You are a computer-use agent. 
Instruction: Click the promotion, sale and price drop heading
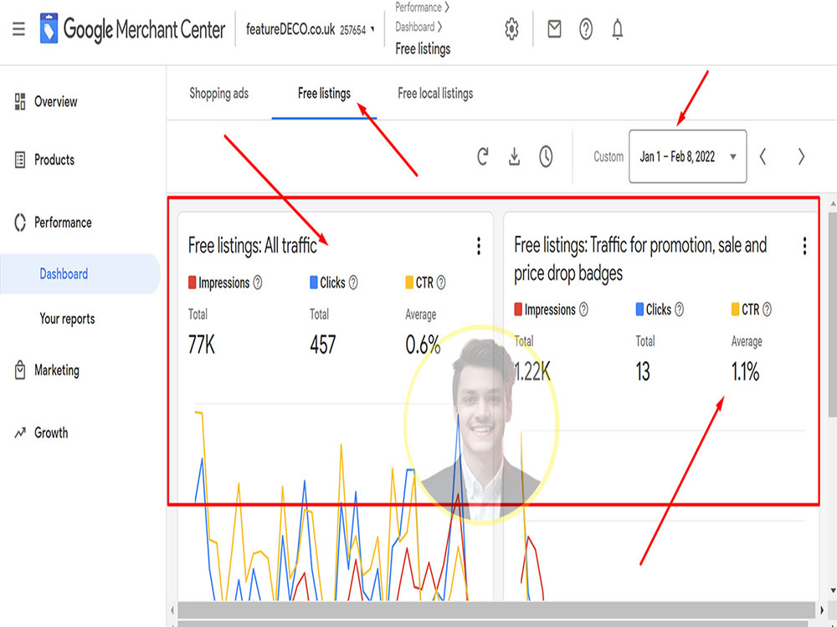click(x=640, y=259)
